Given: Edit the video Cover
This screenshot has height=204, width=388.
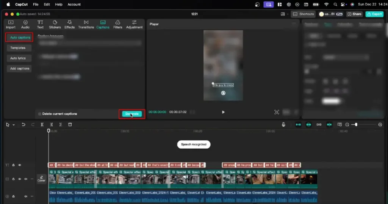Looking at the screenshot, I should pos(41,179).
